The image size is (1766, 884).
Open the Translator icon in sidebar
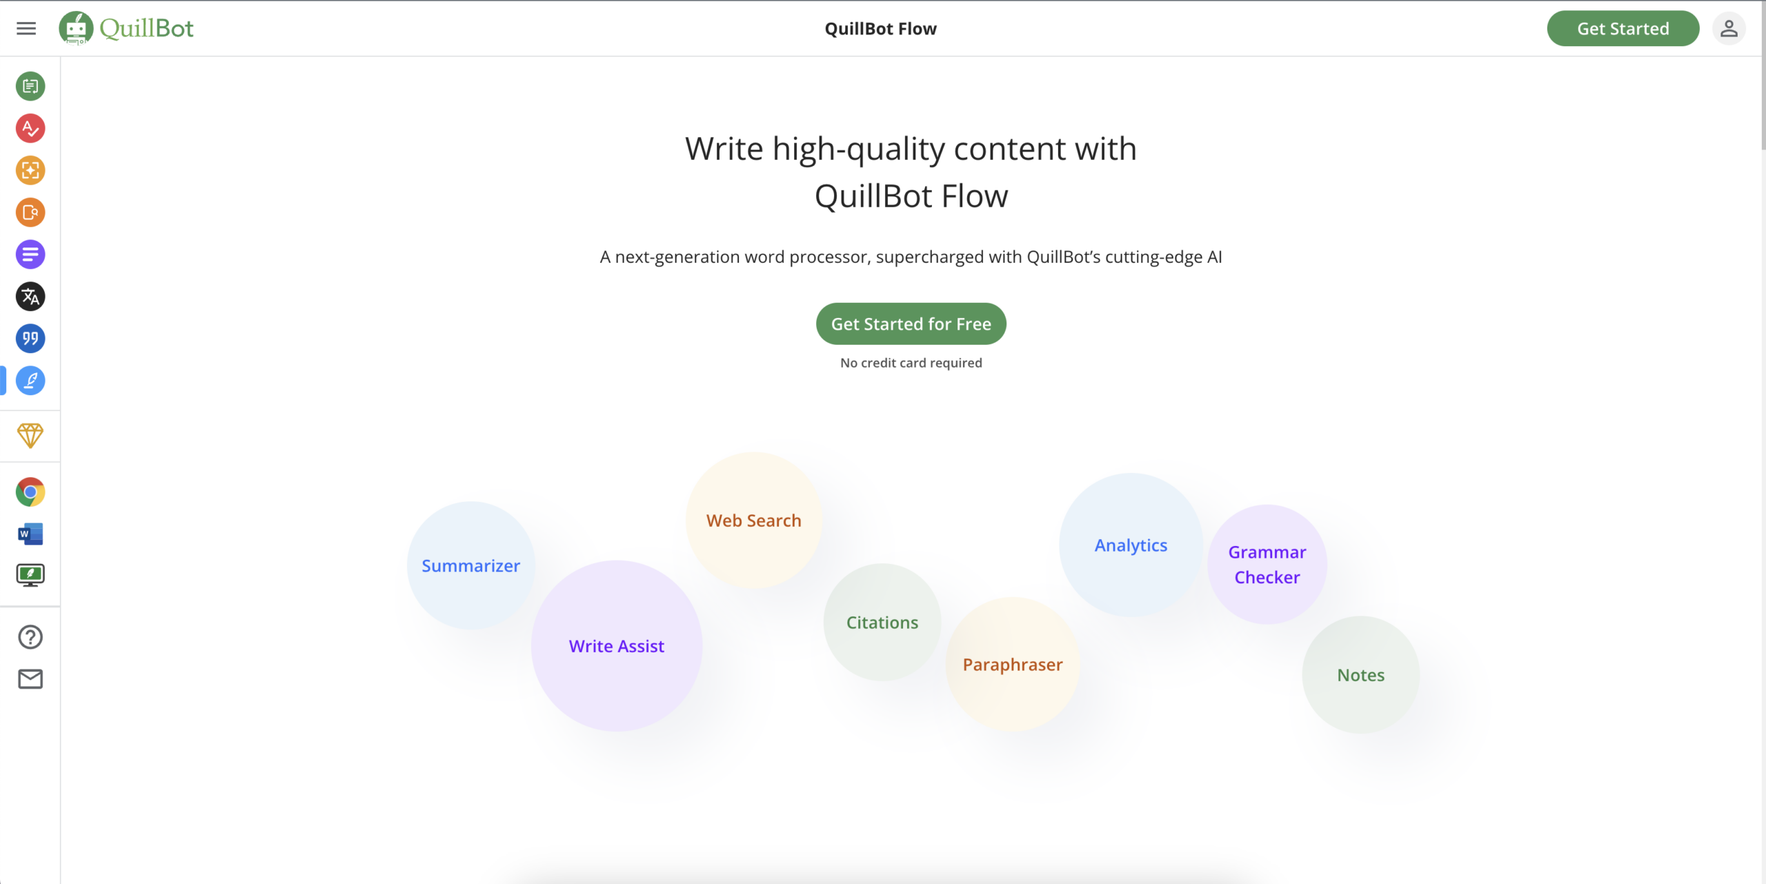tap(30, 297)
